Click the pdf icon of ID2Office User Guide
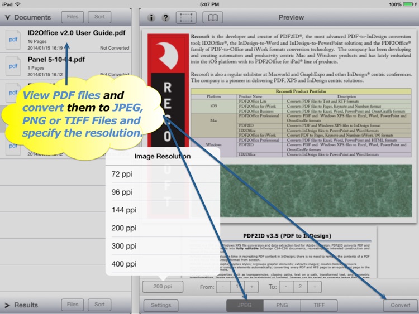419x314 pixels. click(13, 40)
